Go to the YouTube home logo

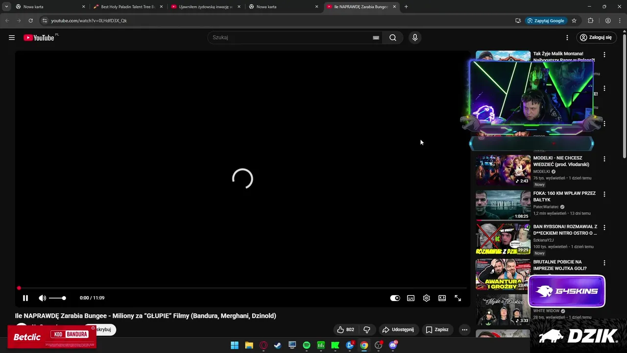pos(39,38)
